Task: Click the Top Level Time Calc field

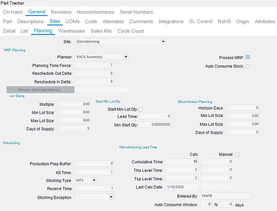Action: point(182,178)
